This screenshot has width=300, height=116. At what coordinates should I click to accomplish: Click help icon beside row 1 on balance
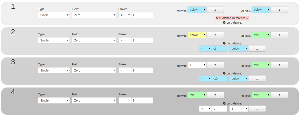(x=224, y=23)
